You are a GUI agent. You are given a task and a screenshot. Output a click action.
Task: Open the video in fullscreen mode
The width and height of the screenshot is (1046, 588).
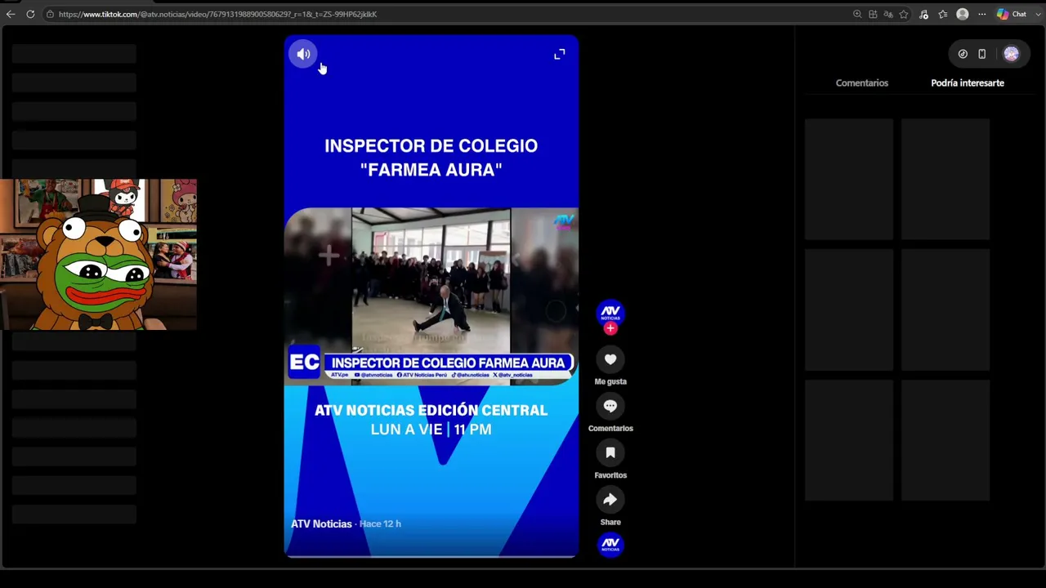560,54
